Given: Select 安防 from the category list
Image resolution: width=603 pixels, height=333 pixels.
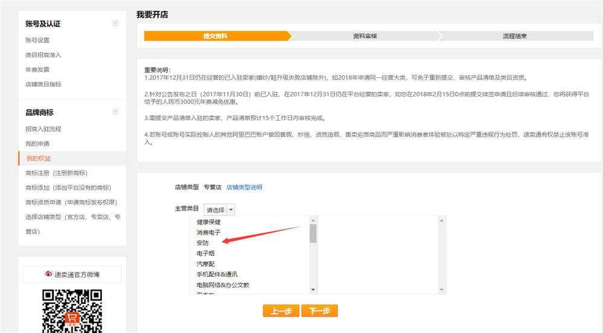Looking at the screenshot, I should [202, 243].
